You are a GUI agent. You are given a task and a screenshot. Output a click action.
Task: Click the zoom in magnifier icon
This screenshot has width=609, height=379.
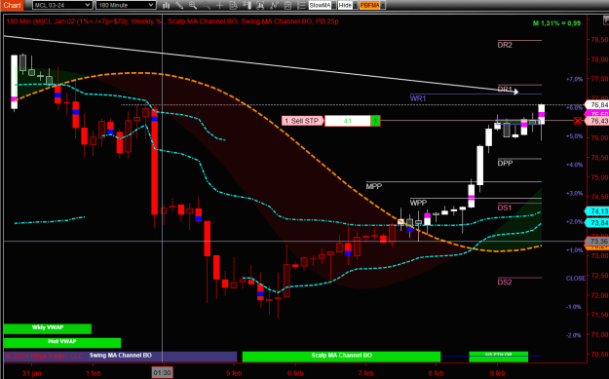[193, 5]
